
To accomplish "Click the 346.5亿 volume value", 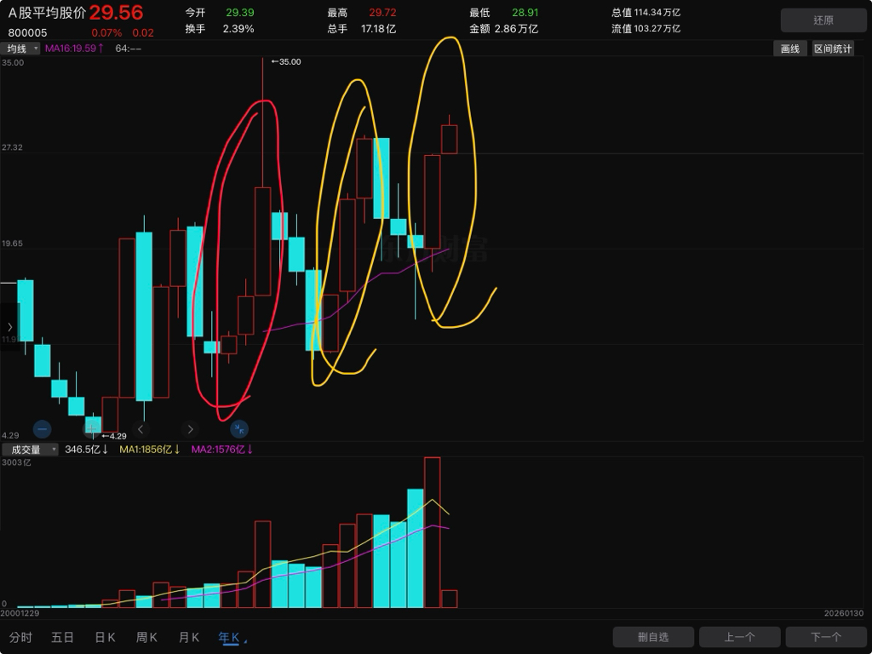I will [x=86, y=450].
